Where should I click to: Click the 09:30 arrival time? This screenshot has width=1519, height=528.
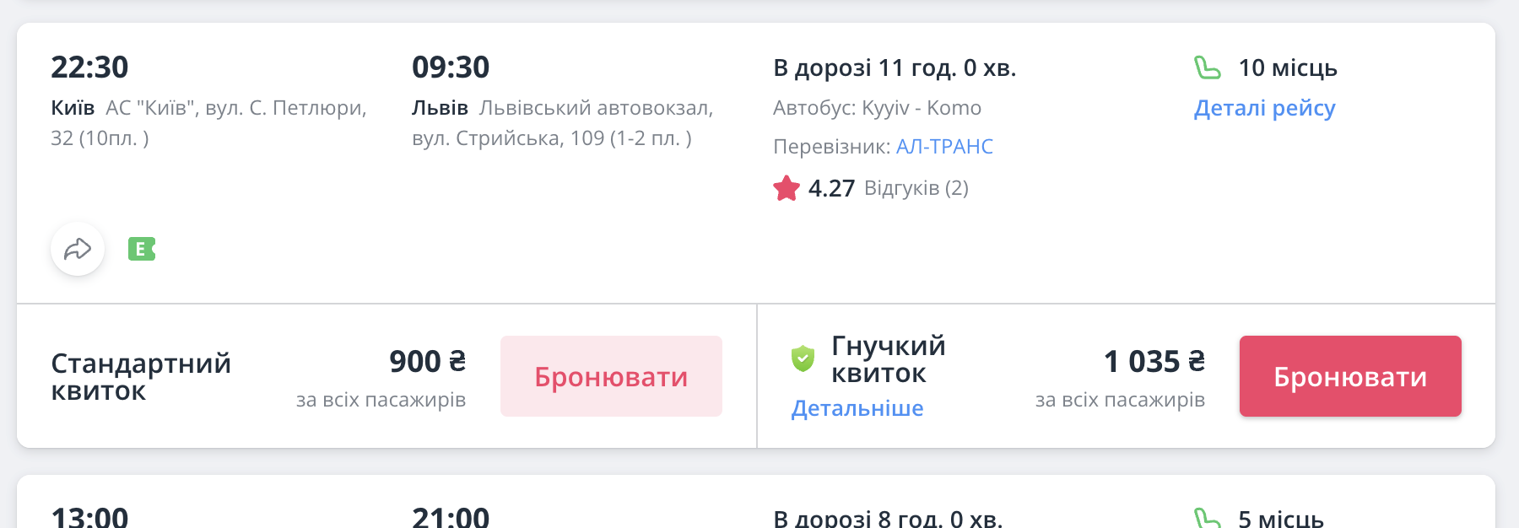[451, 67]
